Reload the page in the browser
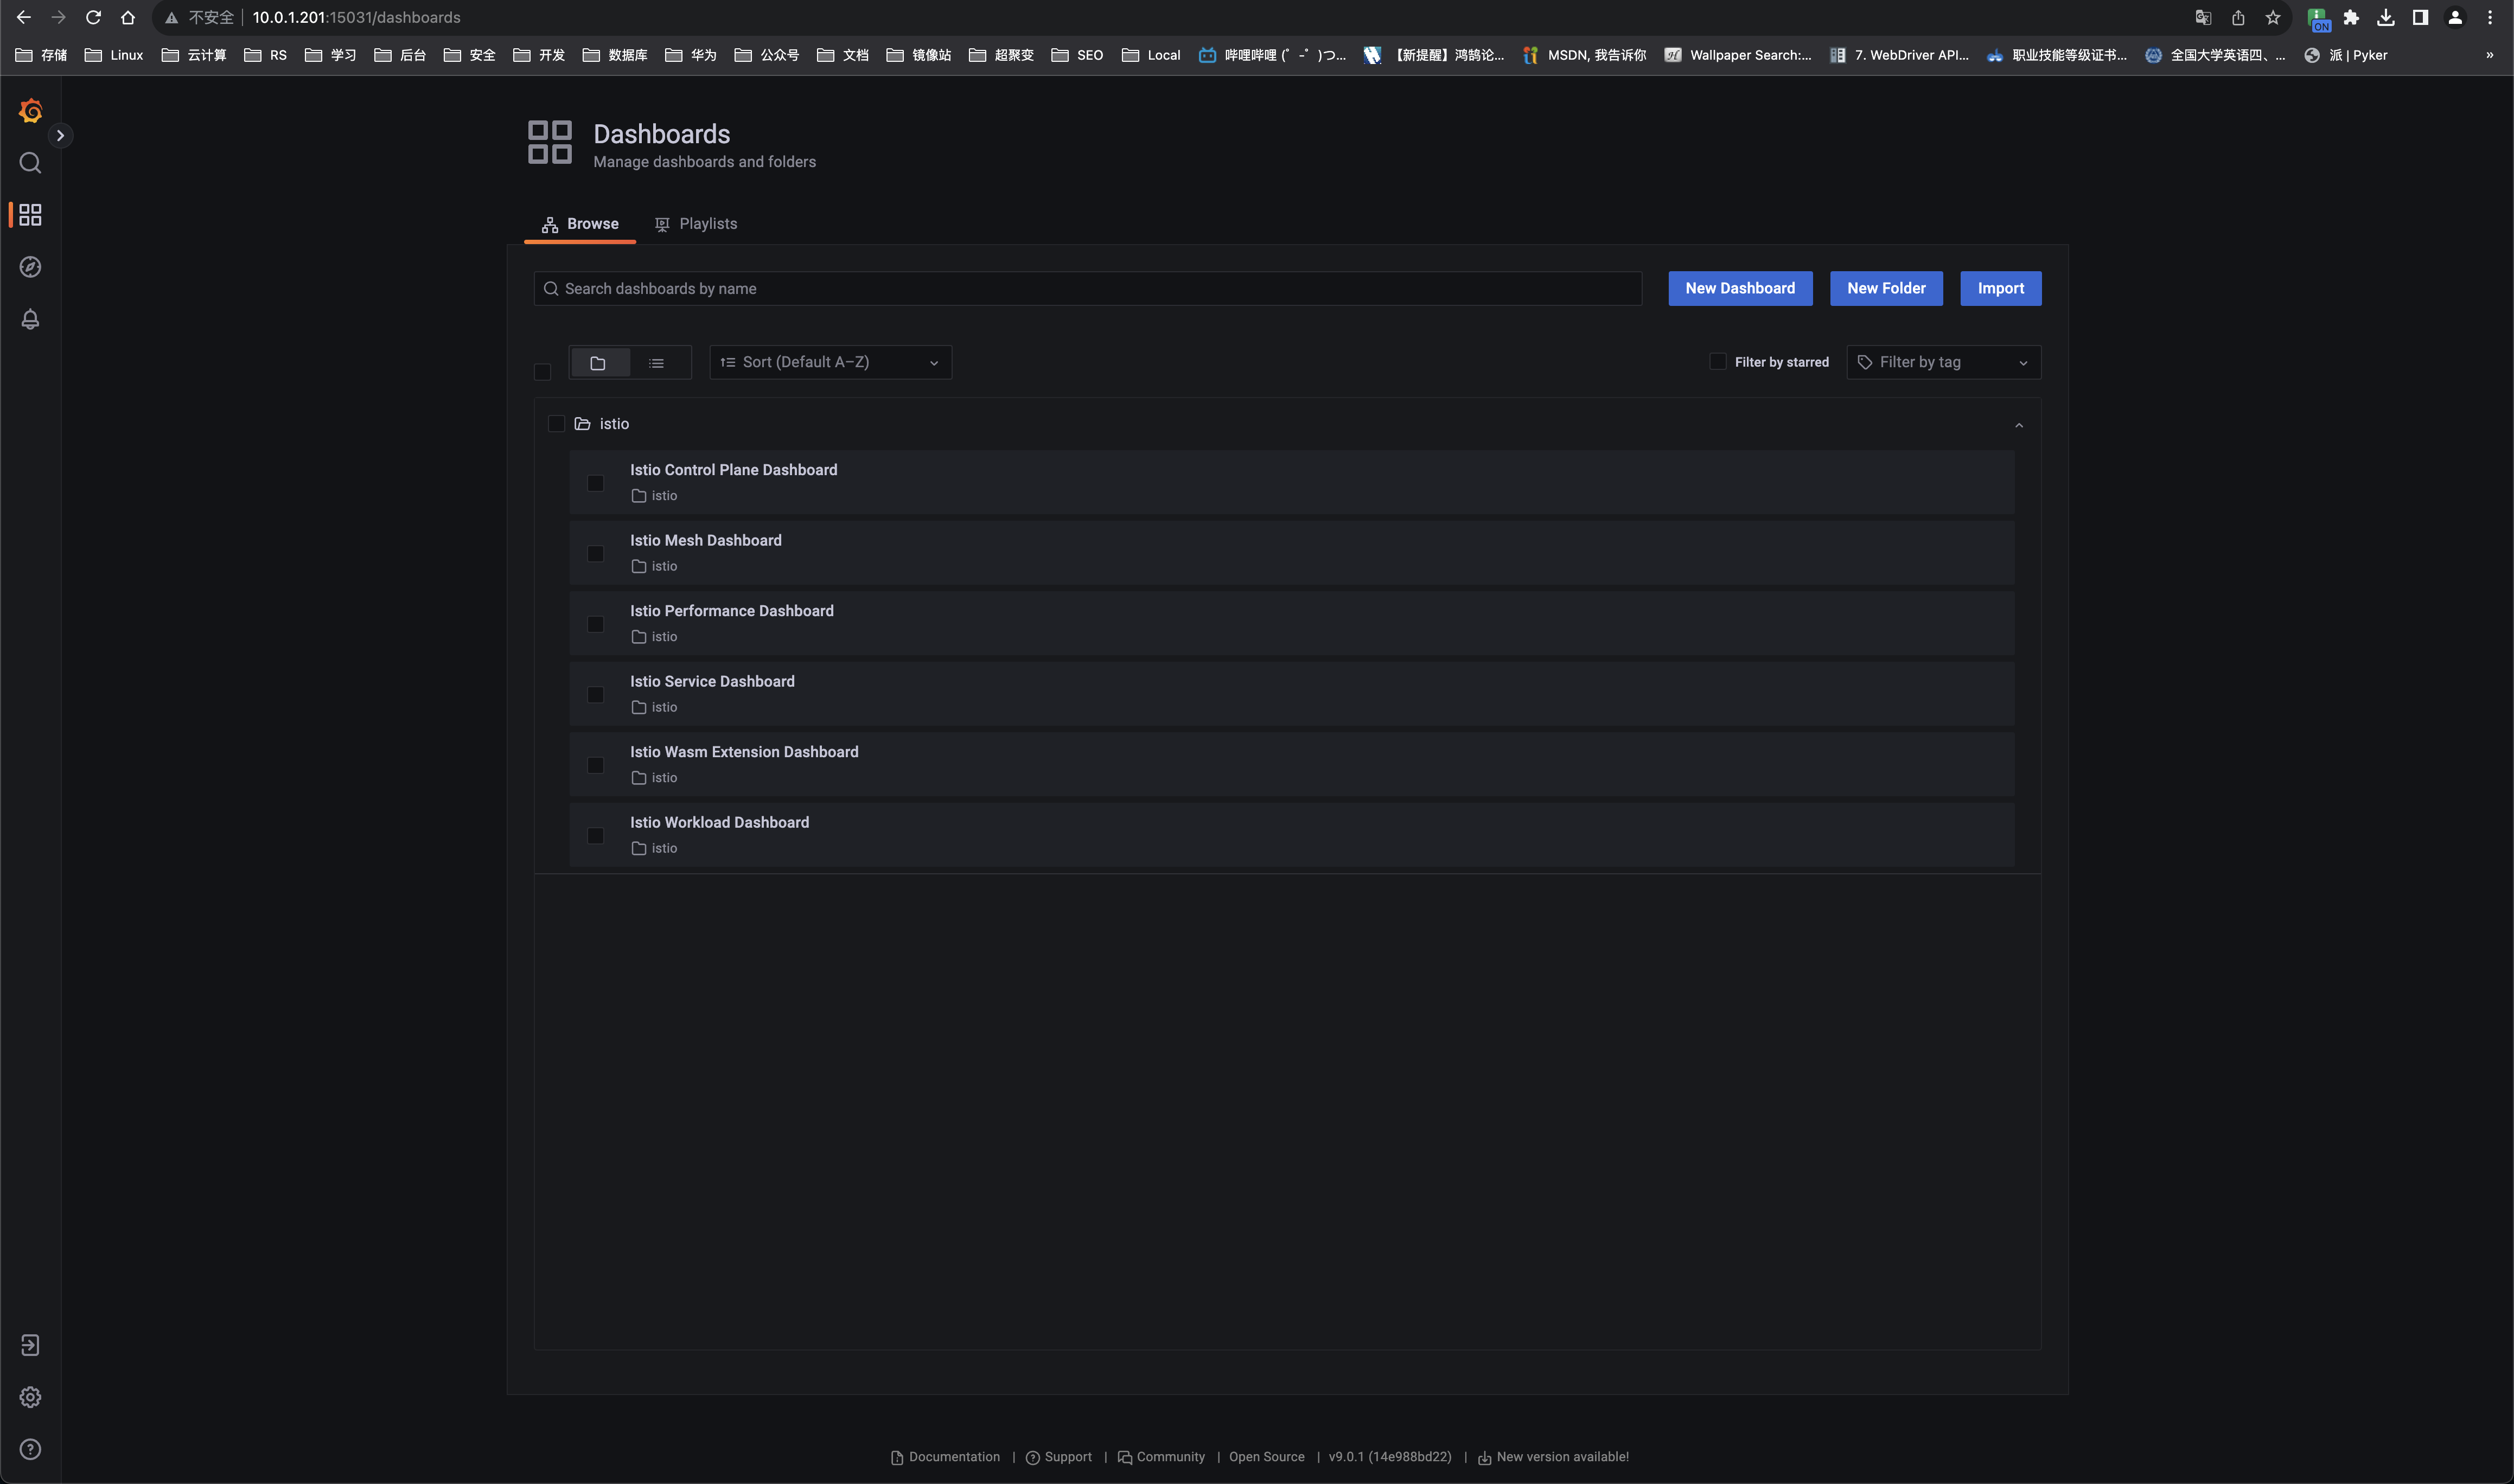The image size is (2514, 1484). coord(93,17)
